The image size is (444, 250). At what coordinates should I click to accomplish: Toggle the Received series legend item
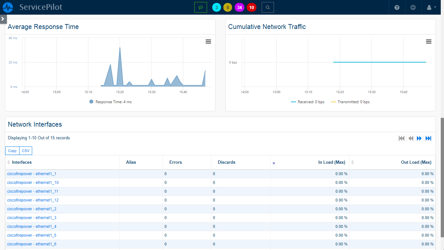pos(307,102)
